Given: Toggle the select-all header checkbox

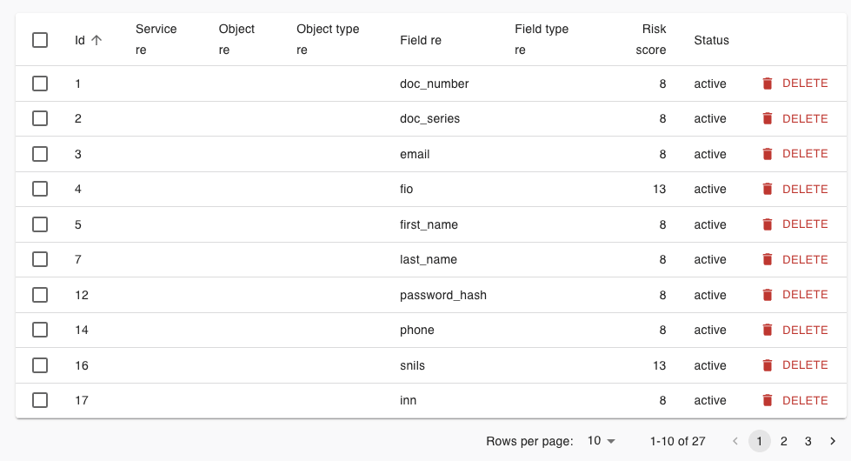Looking at the screenshot, I should (x=40, y=40).
